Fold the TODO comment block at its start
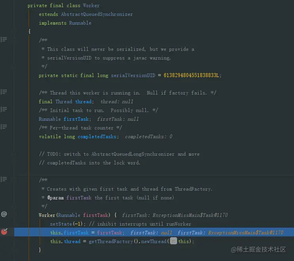This screenshot has width=294, height=261. point(14,154)
